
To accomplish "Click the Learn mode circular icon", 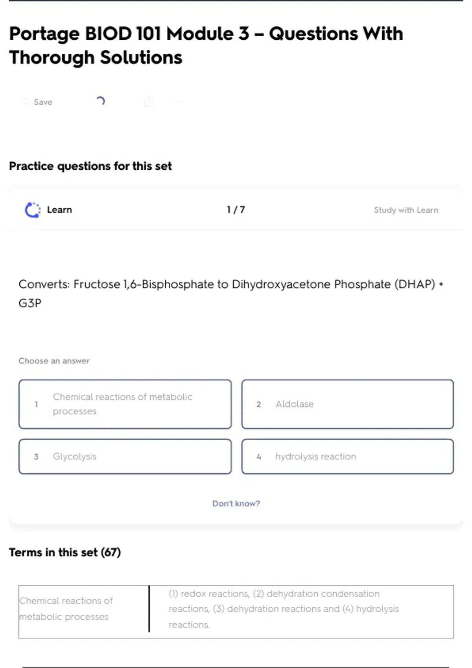I will [x=33, y=210].
